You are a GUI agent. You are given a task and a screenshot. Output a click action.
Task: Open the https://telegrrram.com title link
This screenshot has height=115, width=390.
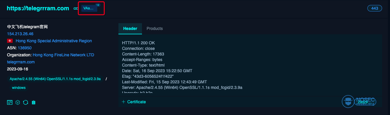click(38, 9)
